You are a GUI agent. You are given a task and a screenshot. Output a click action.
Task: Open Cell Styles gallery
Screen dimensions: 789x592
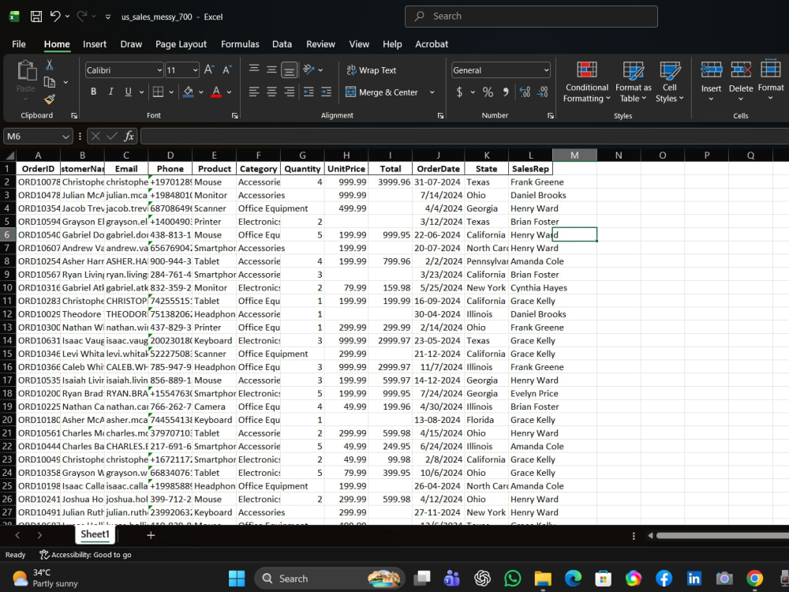point(670,81)
